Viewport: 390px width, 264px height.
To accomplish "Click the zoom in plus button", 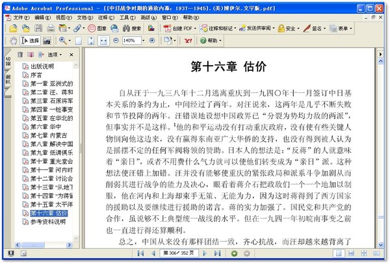I will click(x=152, y=40).
